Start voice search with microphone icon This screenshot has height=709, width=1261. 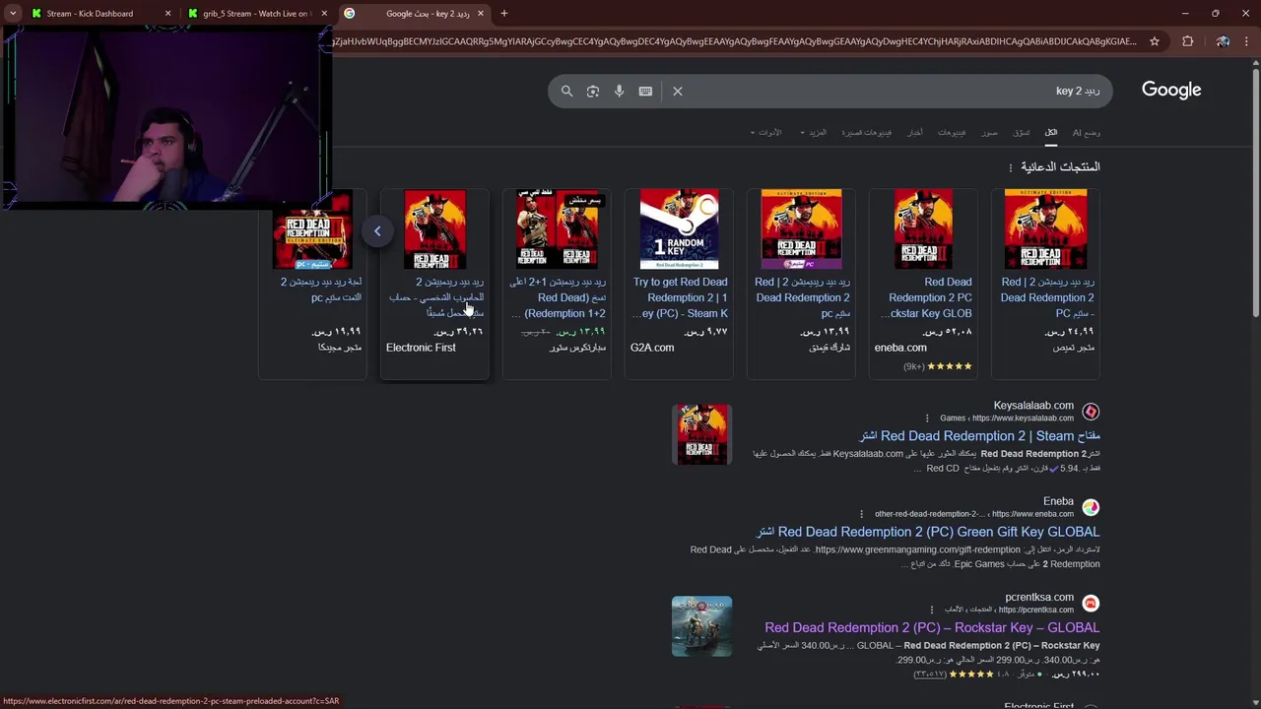coord(619,91)
